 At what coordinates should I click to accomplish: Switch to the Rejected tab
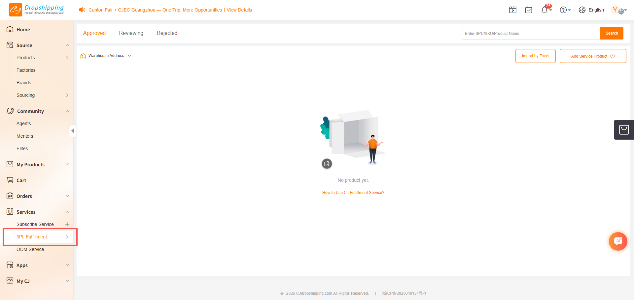167,33
